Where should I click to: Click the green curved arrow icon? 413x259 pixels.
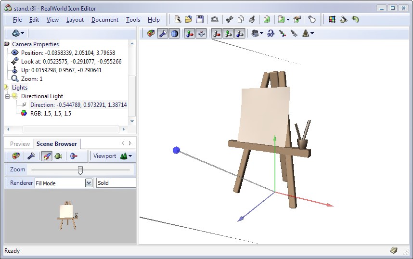(355, 20)
